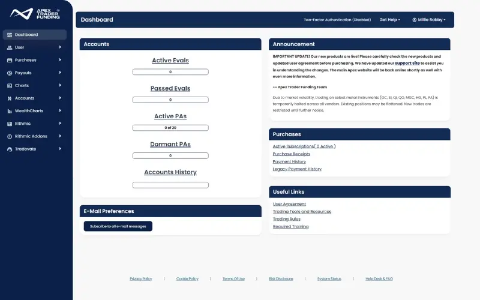Open the Active PAs heading link
The image size is (480, 300).
[170, 116]
